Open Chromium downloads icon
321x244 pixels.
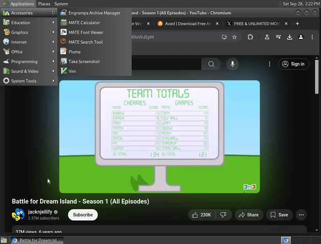click(x=289, y=37)
